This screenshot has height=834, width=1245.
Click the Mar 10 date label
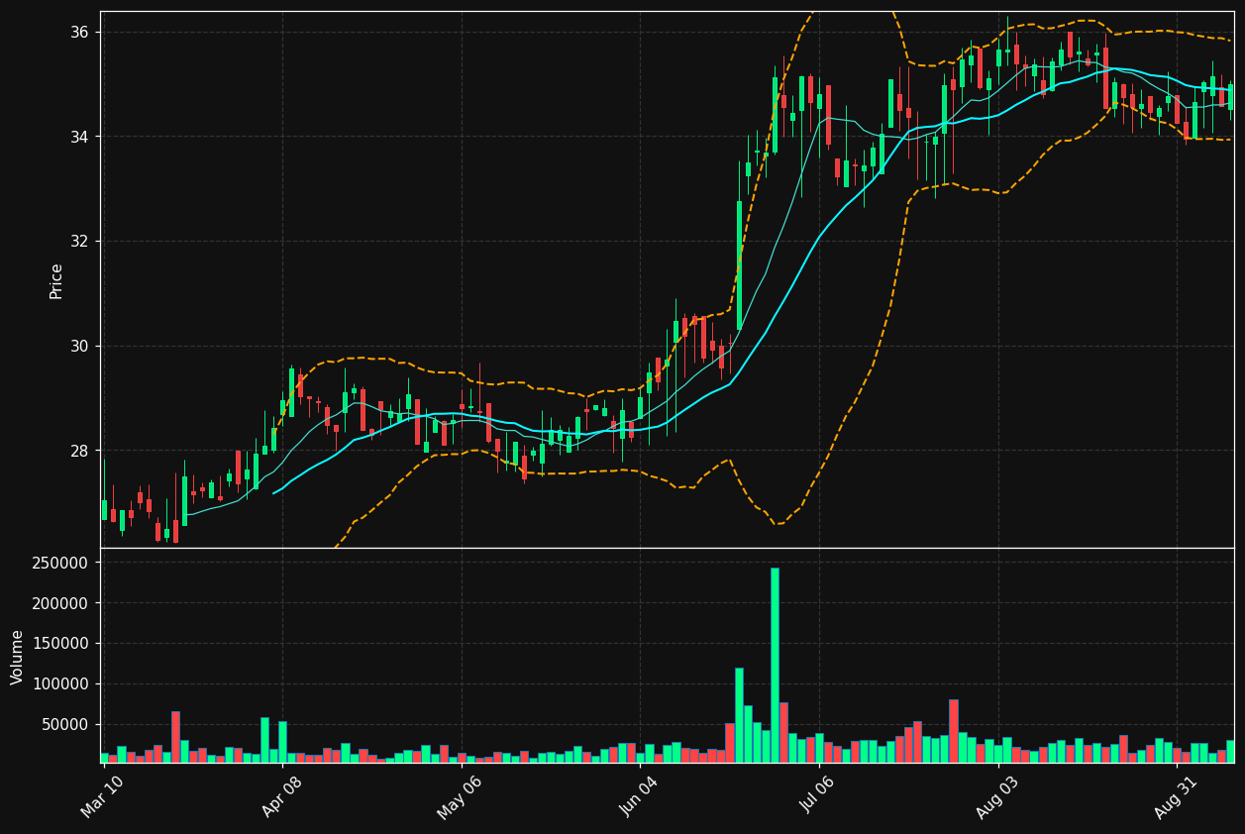tap(103, 796)
